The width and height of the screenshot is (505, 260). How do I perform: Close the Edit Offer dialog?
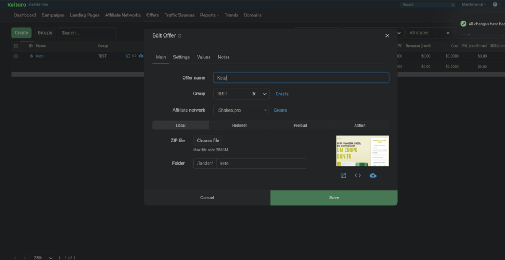point(387,36)
